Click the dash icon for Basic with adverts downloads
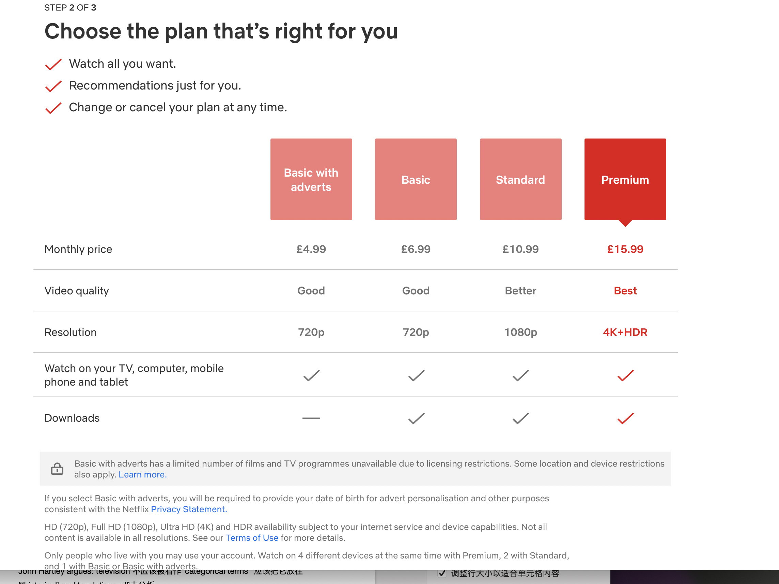 click(311, 418)
